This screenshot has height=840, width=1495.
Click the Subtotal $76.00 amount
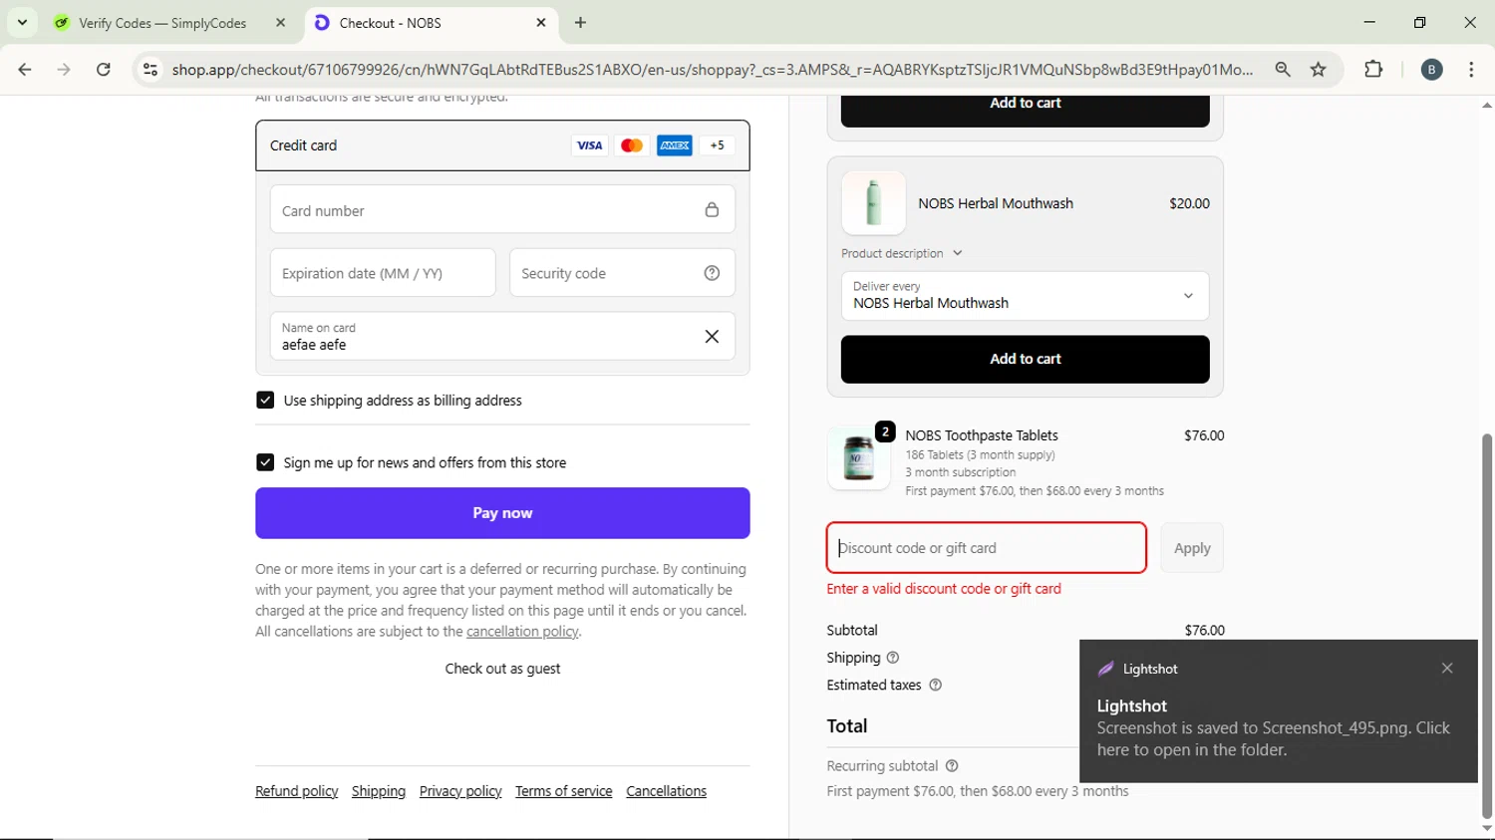(1204, 630)
